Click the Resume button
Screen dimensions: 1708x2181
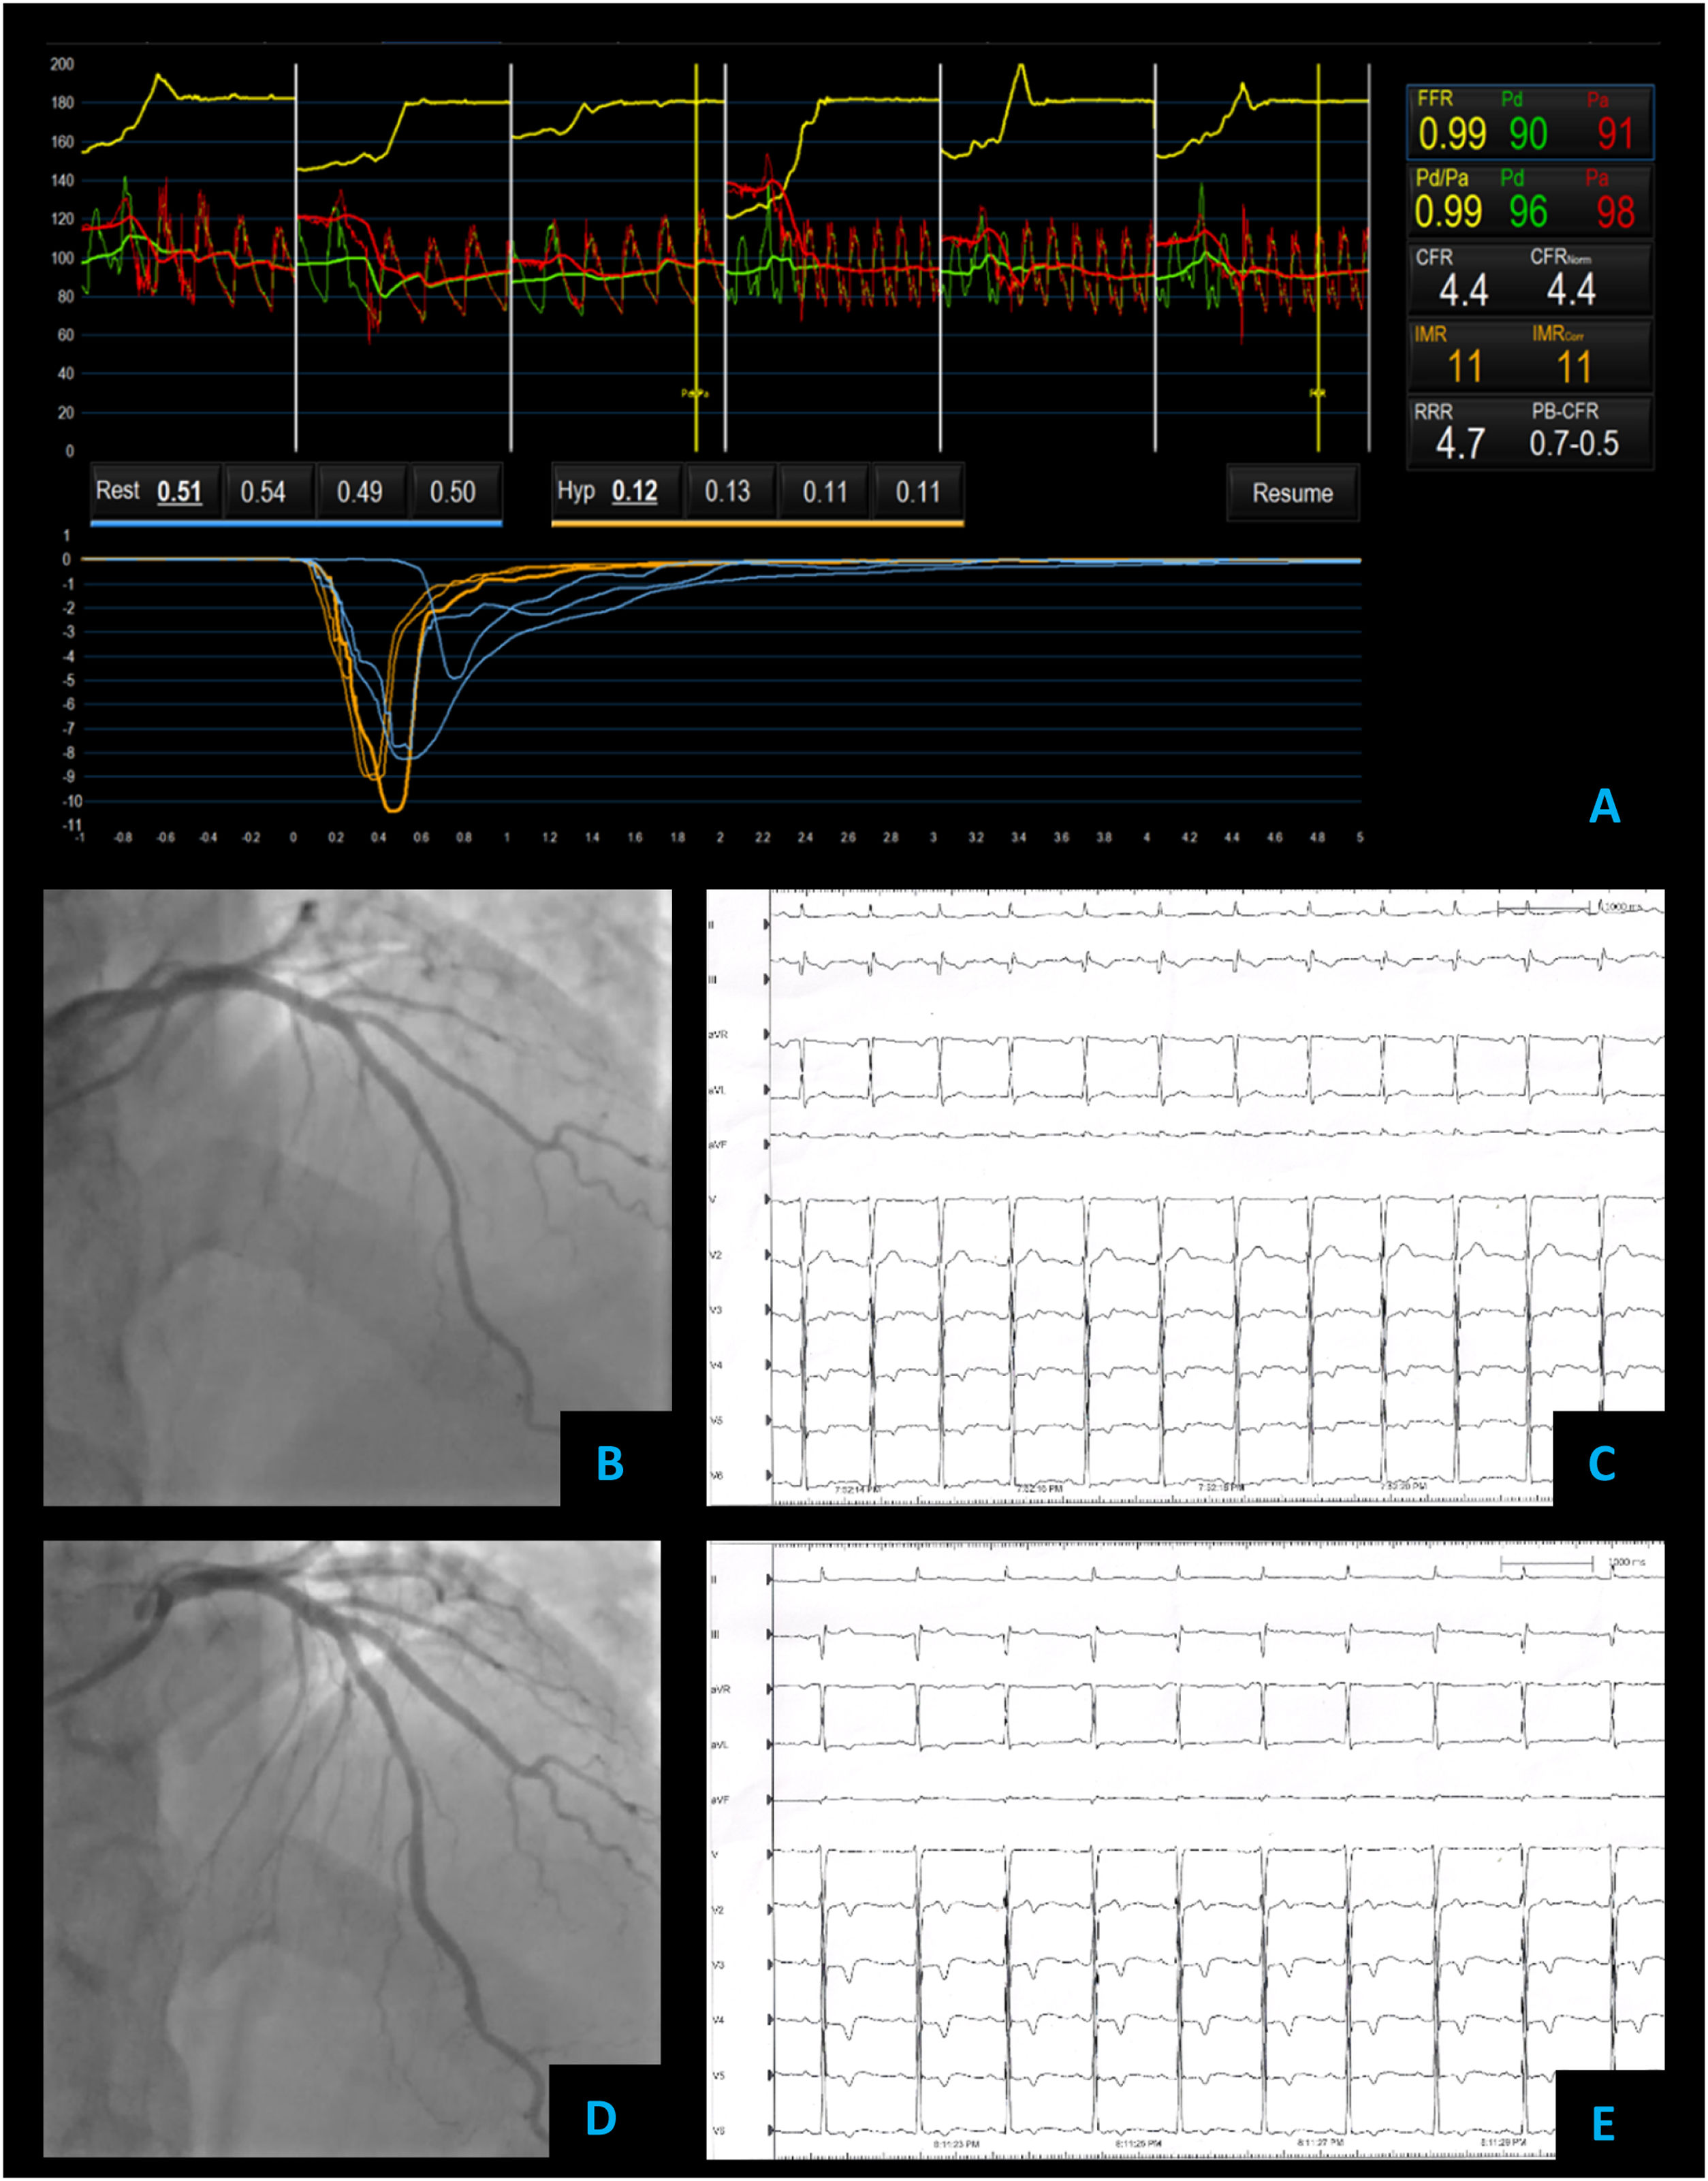click(x=1292, y=493)
